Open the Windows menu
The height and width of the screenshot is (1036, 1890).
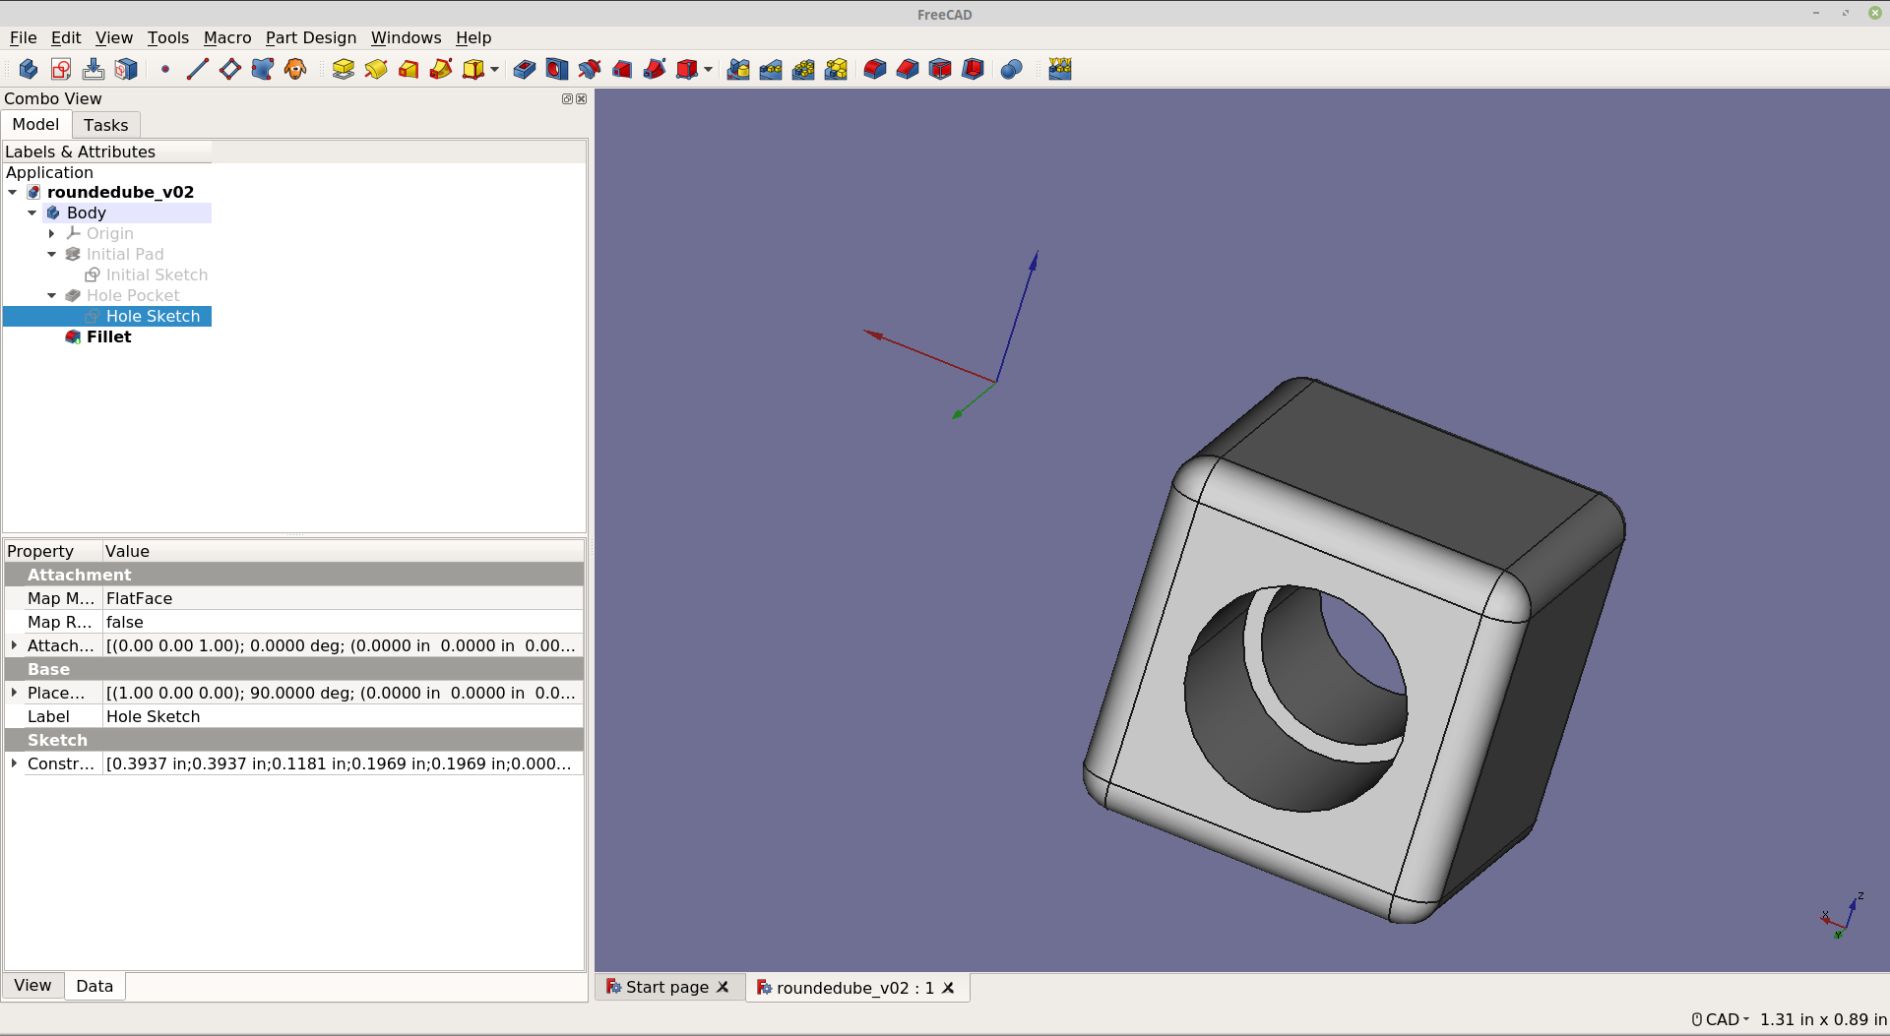[x=406, y=37]
